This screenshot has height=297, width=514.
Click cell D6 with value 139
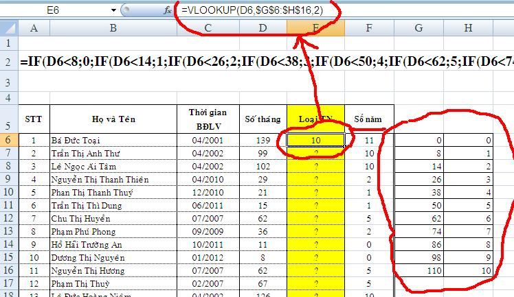262,140
